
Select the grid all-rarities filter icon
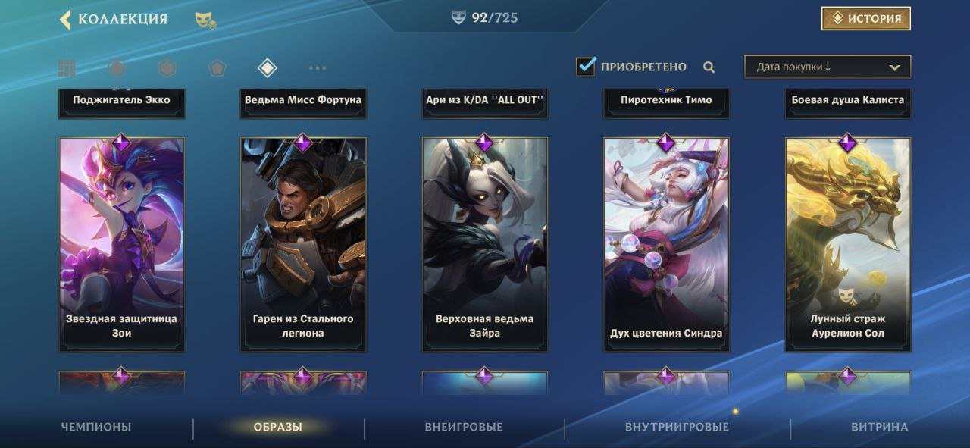[67, 68]
